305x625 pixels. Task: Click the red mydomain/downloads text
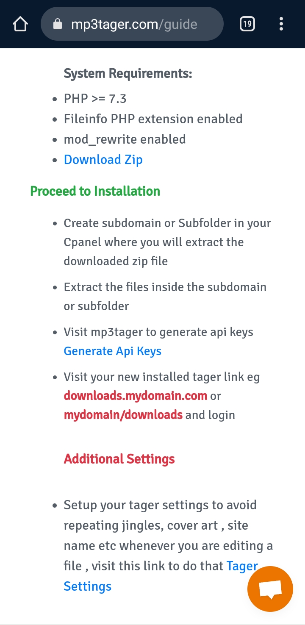123,415
